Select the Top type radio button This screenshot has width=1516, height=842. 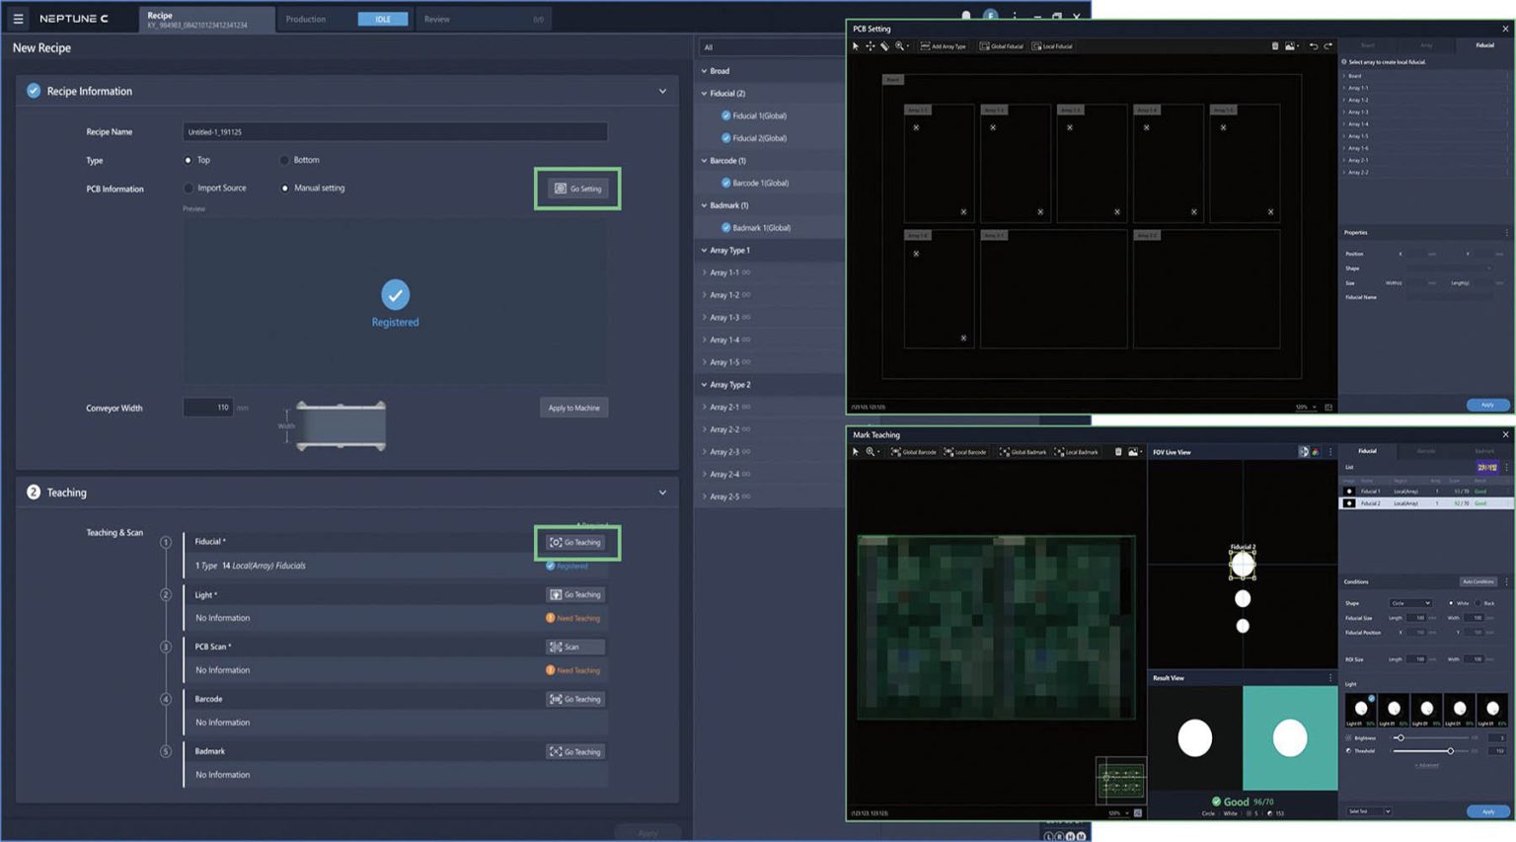188,160
